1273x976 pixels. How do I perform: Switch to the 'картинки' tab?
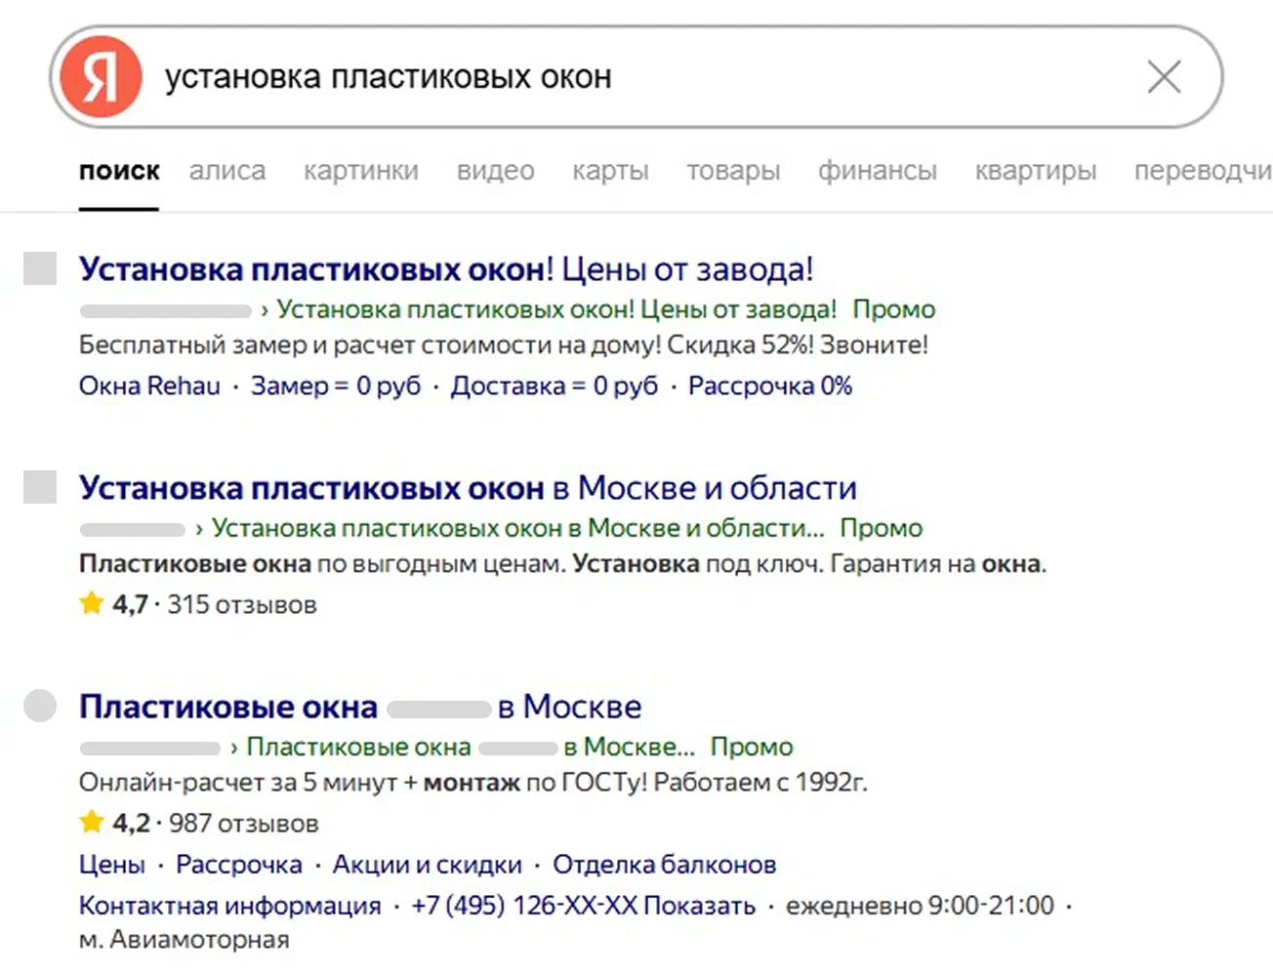click(361, 171)
